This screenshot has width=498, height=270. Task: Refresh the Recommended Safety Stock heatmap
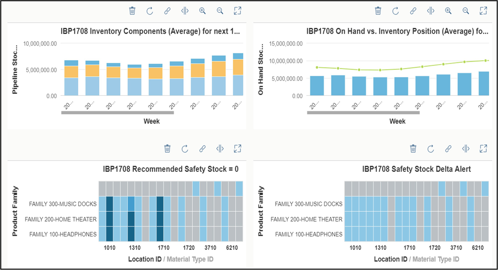point(185,148)
